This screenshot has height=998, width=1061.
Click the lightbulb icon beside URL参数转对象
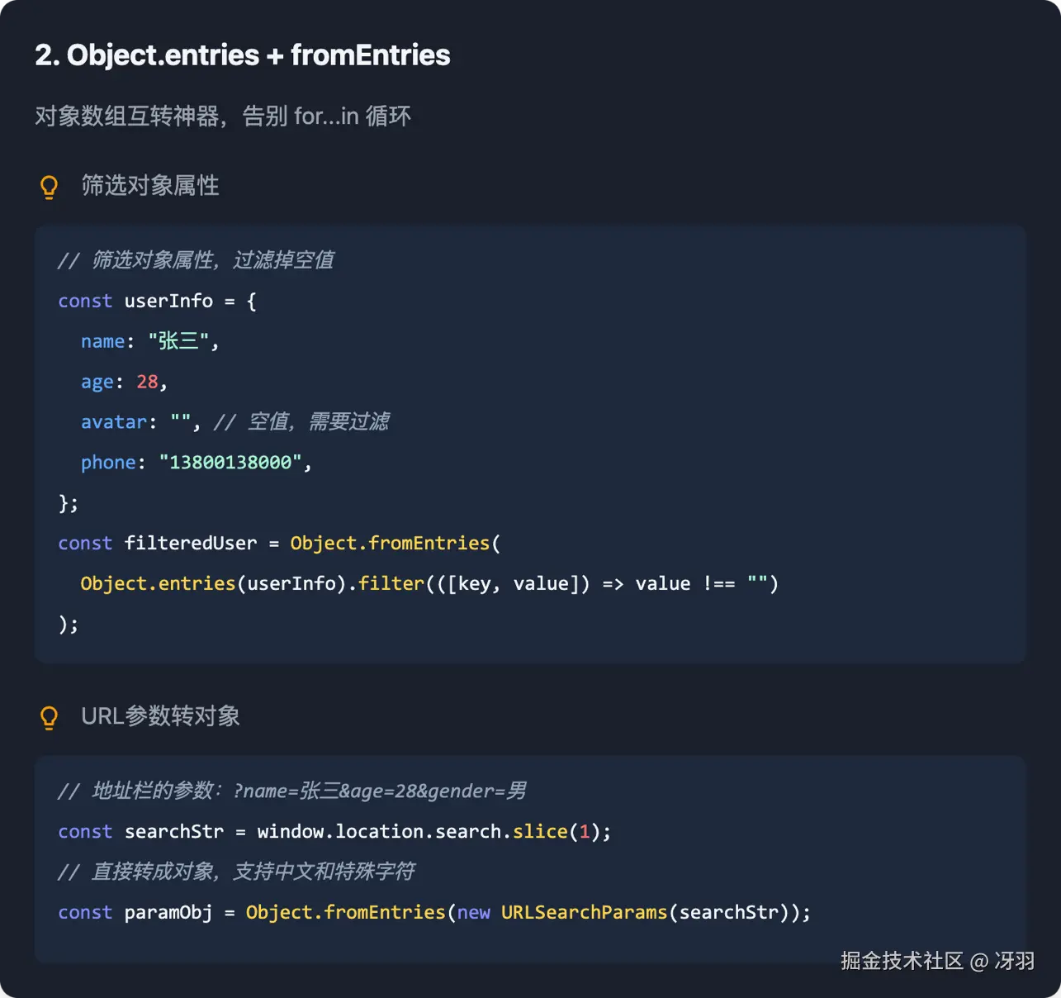[50, 717]
